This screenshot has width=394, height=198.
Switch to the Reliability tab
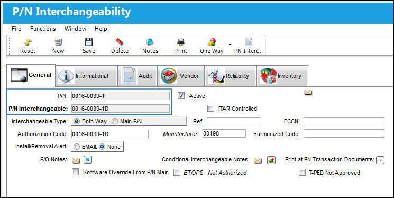[230, 76]
